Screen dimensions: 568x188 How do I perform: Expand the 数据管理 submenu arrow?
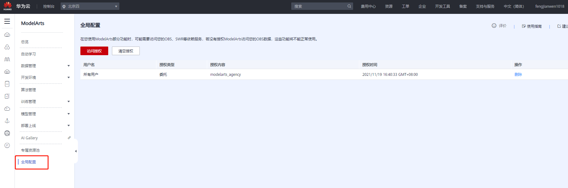[x=69, y=66]
